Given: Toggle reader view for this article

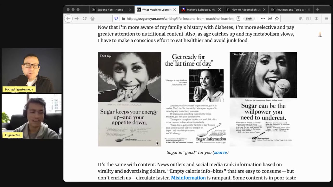Looking at the screenshot, I should pos(238,18).
